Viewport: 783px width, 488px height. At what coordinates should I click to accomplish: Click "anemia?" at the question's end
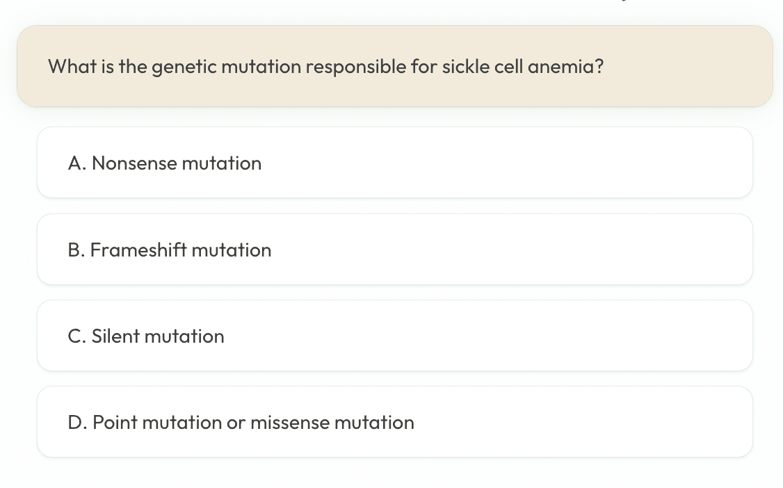pos(565,67)
